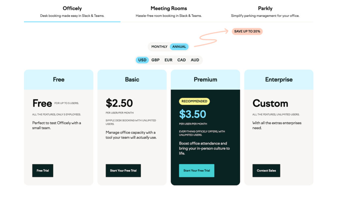Select the Officely tab
This screenshot has height=197, width=338.
[x=72, y=8]
